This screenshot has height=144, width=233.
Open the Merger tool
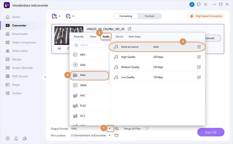click(x=13, y=59)
